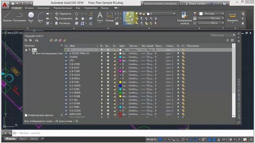Select the Размер dimension tool
The height and width of the screenshot is (143, 255).
click(110, 17)
